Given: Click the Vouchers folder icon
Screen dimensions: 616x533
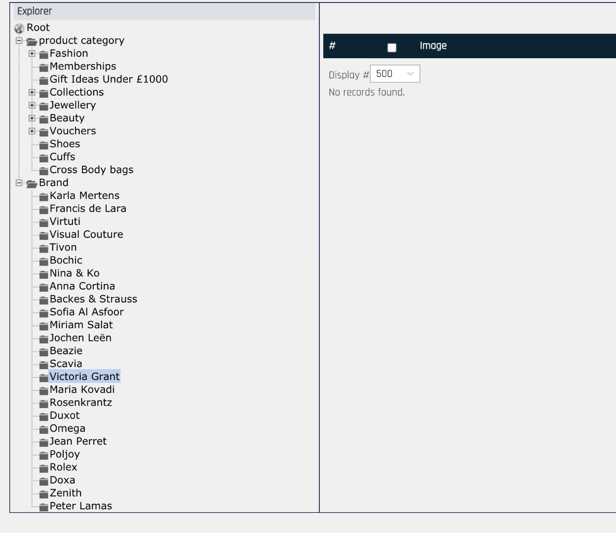Looking at the screenshot, I should (44, 132).
